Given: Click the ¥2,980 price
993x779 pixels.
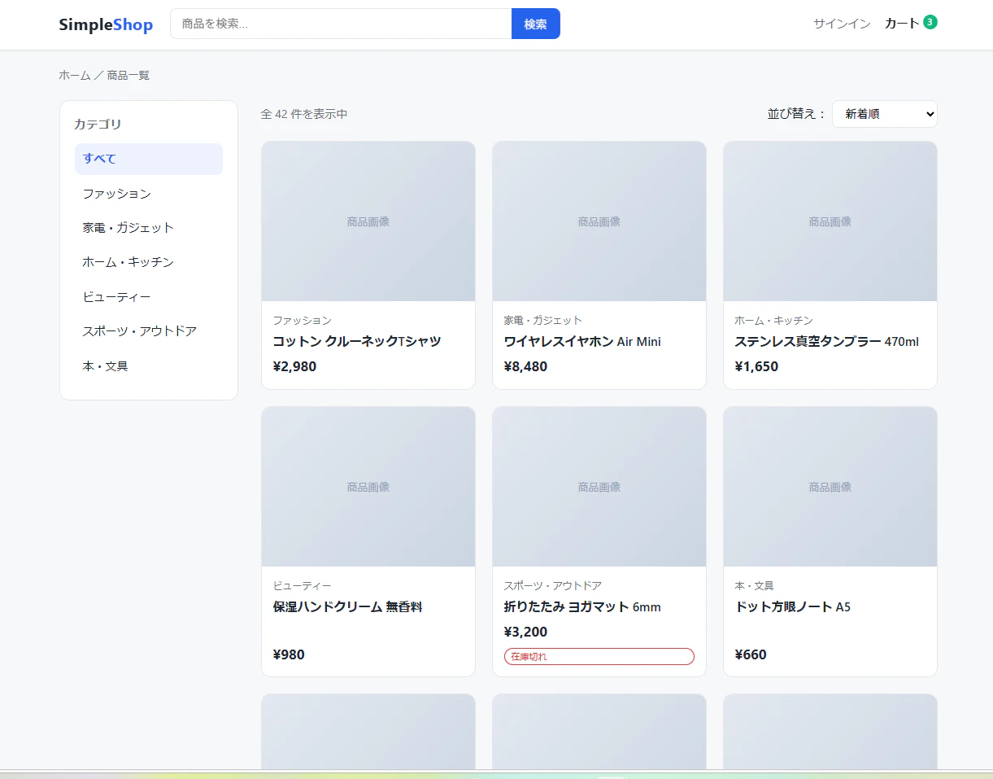Looking at the screenshot, I should pos(295,366).
